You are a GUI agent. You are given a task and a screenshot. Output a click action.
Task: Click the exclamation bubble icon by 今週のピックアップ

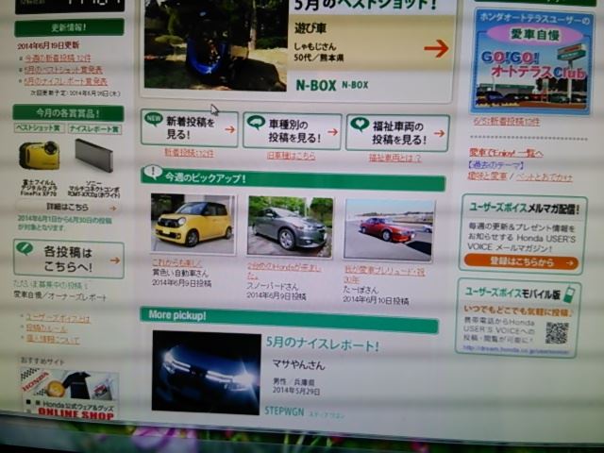(153, 172)
